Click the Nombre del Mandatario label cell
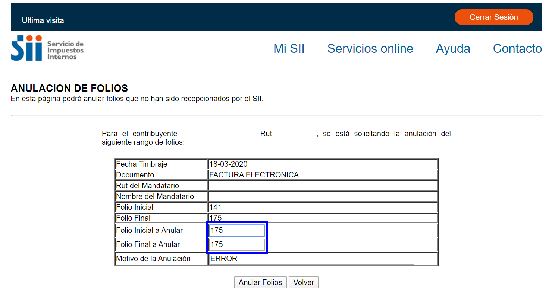Screen dimensions: 555x308 click(155, 196)
